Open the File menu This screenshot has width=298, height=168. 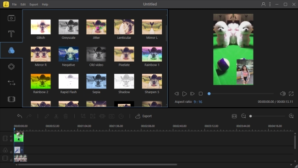(15, 5)
